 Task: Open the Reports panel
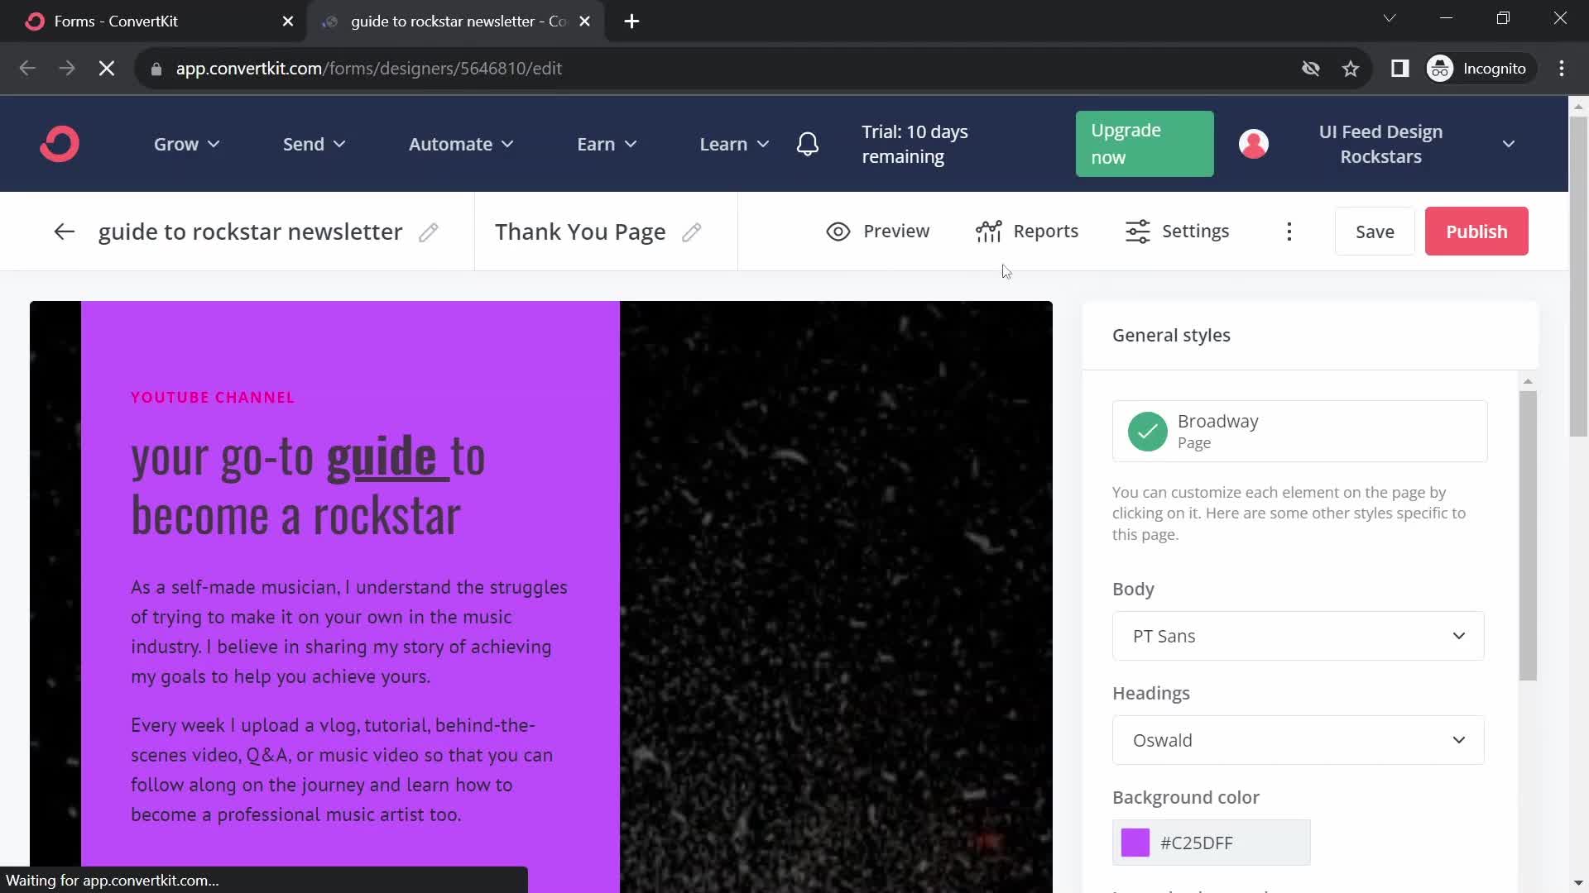[x=1027, y=232]
